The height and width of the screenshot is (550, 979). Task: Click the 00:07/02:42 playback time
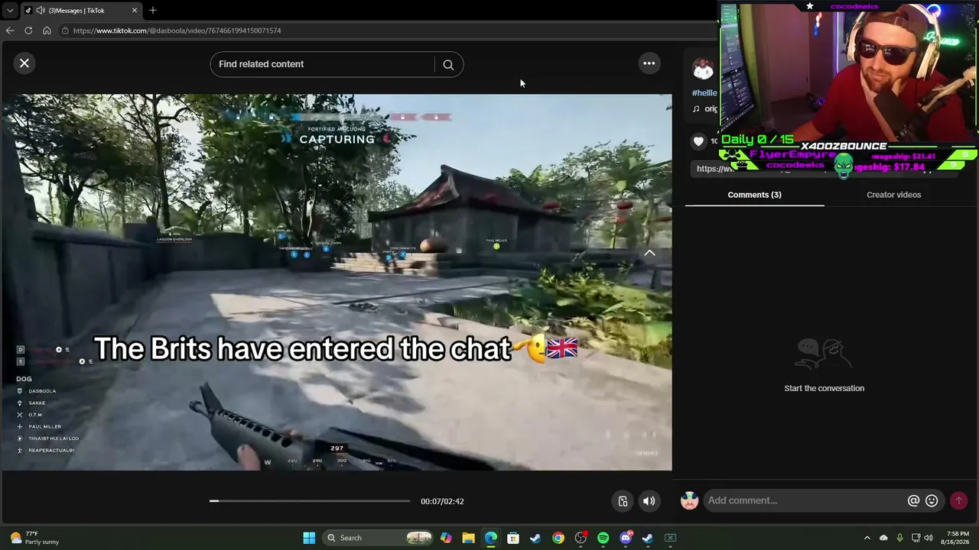click(442, 501)
